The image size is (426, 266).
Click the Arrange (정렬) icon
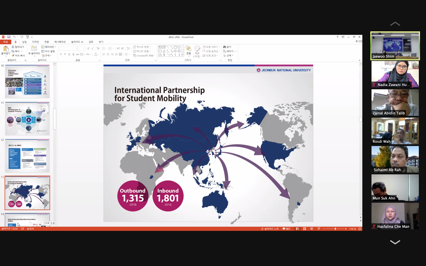[188, 49]
